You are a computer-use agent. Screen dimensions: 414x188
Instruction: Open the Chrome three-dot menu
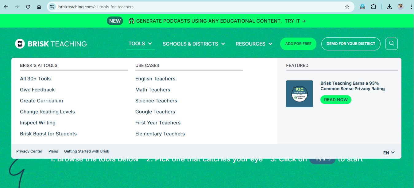[x=411, y=7]
